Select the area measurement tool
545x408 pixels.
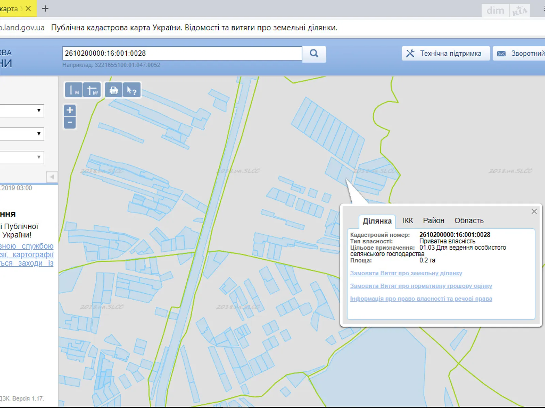[x=92, y=90]
